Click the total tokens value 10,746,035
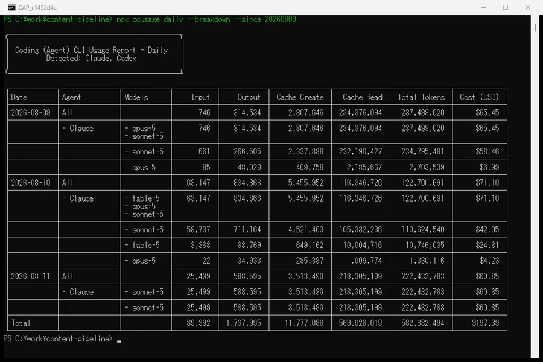 coord(425,246)
